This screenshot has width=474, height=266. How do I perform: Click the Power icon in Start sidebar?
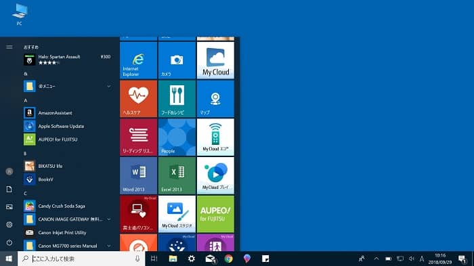point(9,242)
